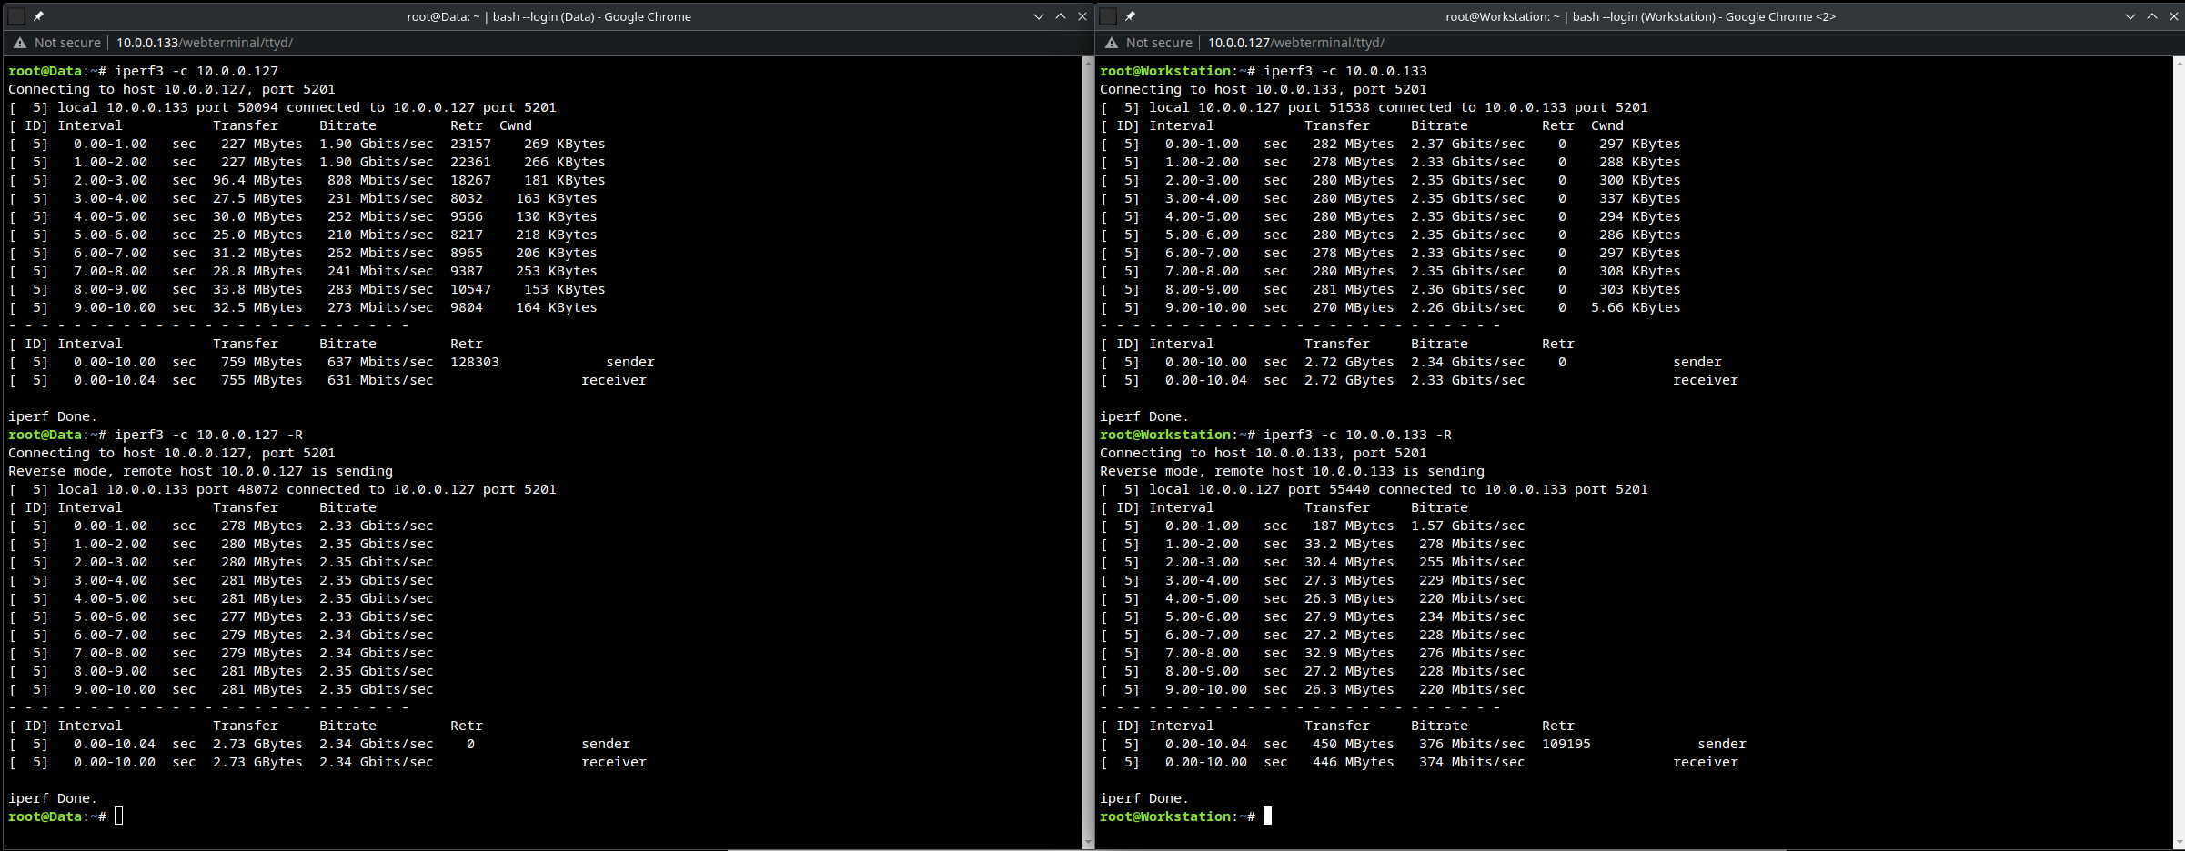Click the Not secure warning icon for 10.0.0.127
This screenshot has height=851, width=2185.
1112,43
